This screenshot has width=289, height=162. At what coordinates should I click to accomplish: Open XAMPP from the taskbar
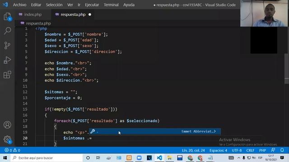tap(129, 158)
